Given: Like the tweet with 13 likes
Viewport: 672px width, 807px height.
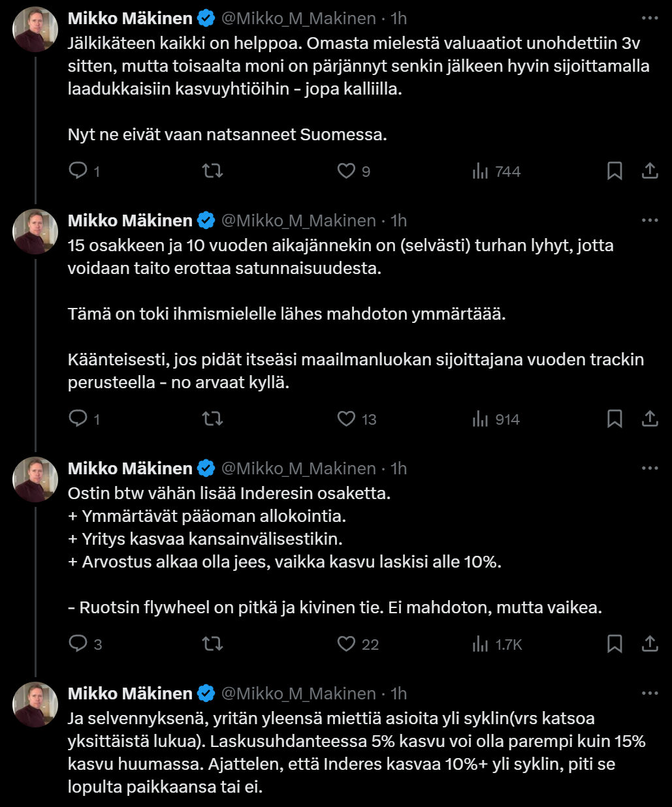Looking at the screenshot, I should pos(357,419).
